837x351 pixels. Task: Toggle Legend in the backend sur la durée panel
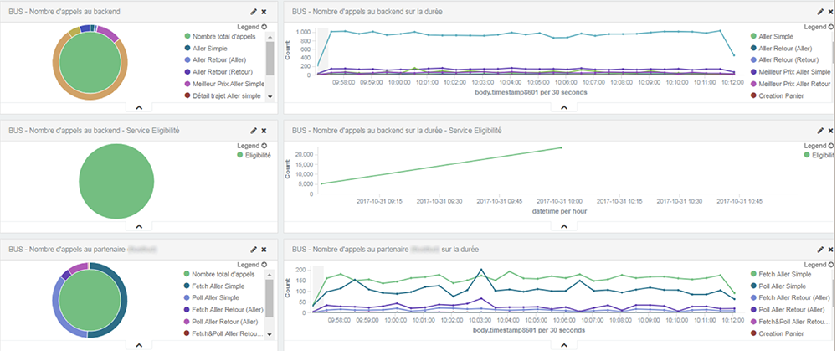tap(819, 27)
